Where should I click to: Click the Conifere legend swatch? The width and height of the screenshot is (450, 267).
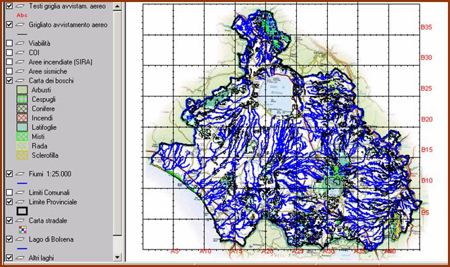22,109
